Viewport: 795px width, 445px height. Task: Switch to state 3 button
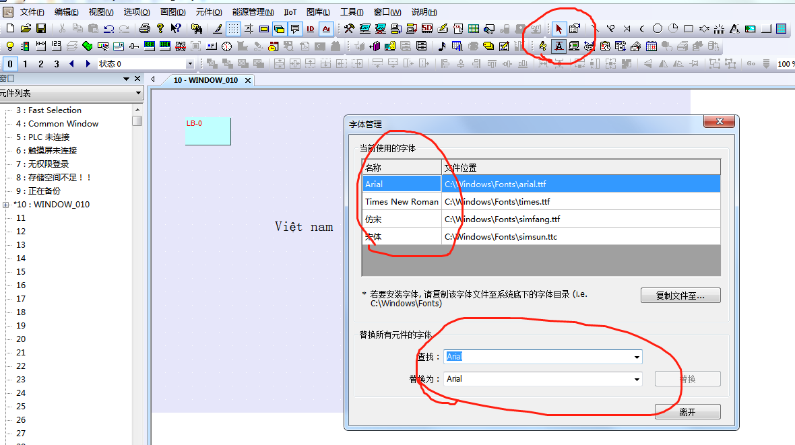(x=57, y=64)
